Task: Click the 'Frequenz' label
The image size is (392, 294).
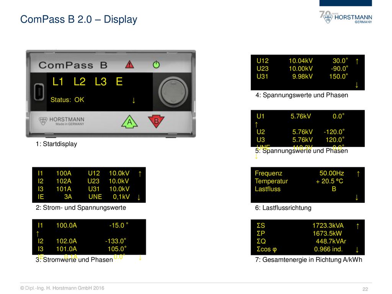Action: [x=268, y=173]
